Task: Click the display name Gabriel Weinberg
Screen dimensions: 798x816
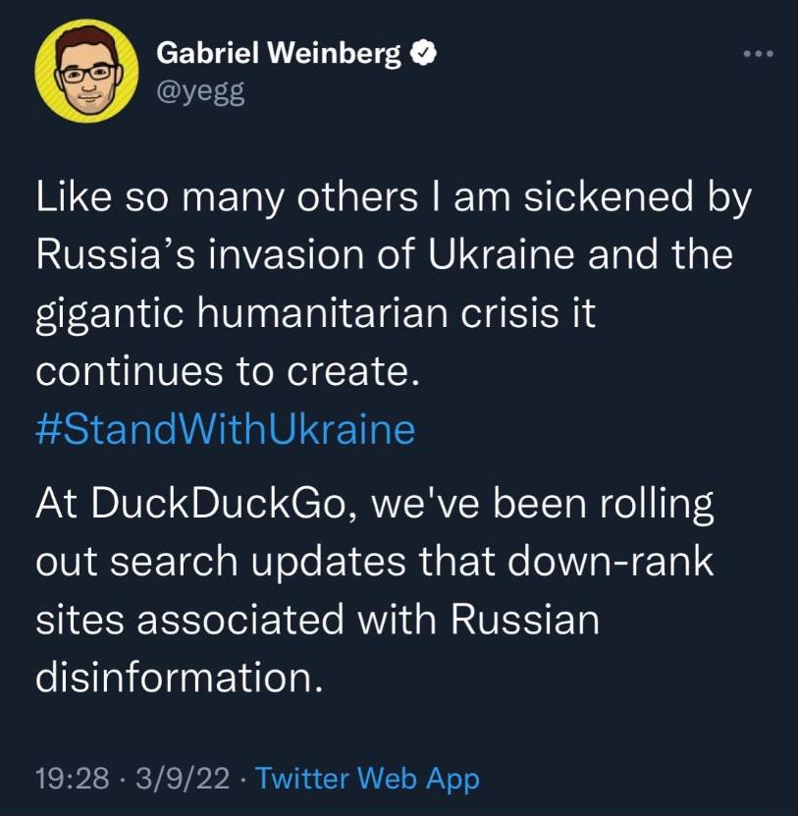Action: click(280, 54)
